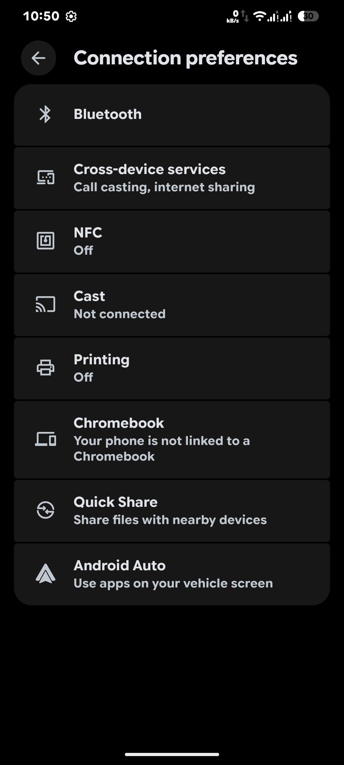Tap the settings gear in status bar

pos(71,16)
